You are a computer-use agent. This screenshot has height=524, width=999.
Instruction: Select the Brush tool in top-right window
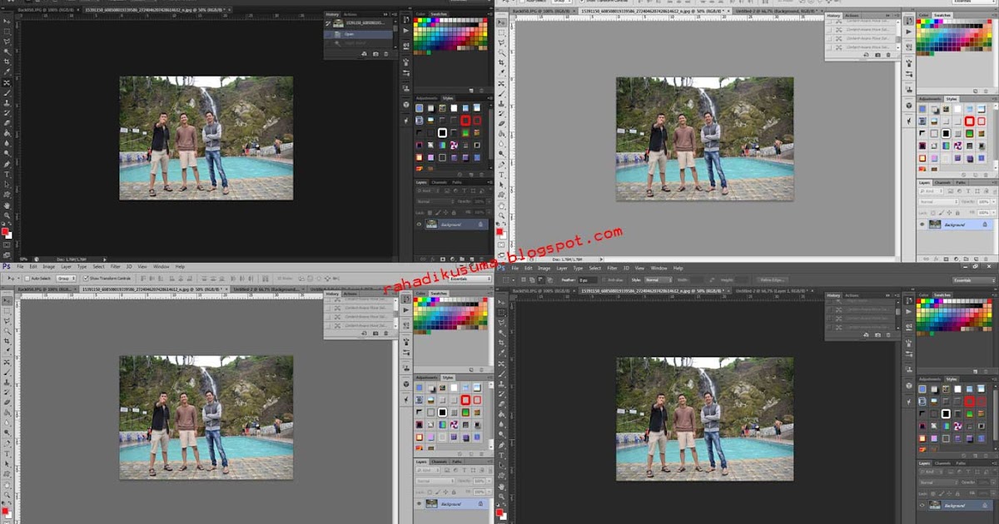click(x=501, y=93)
